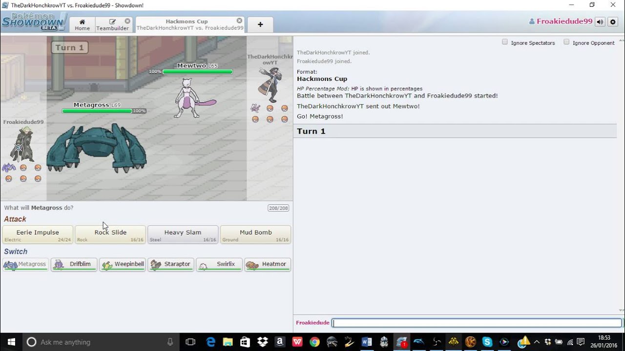The width and height of the screenshot is (625, 351).
Task: Launch Microsoft Edge from the taskbar
Action: coord(211,342)
